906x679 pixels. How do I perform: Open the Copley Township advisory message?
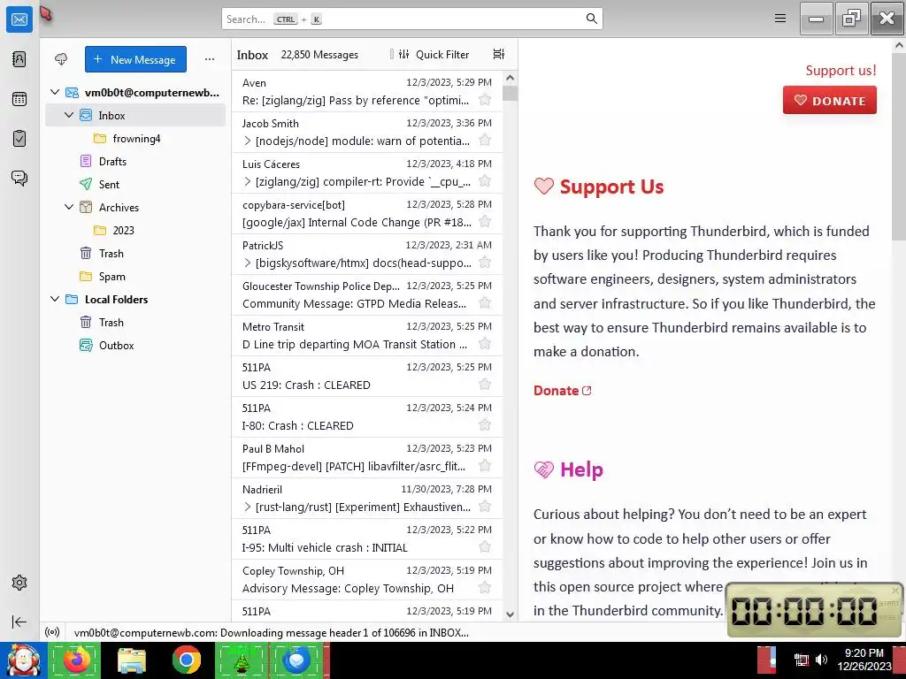tap(367, 579)
